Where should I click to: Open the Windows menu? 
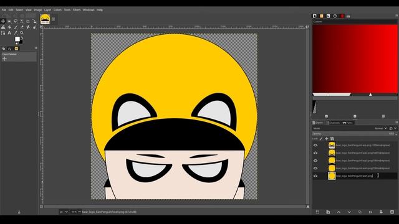(89, 10)
